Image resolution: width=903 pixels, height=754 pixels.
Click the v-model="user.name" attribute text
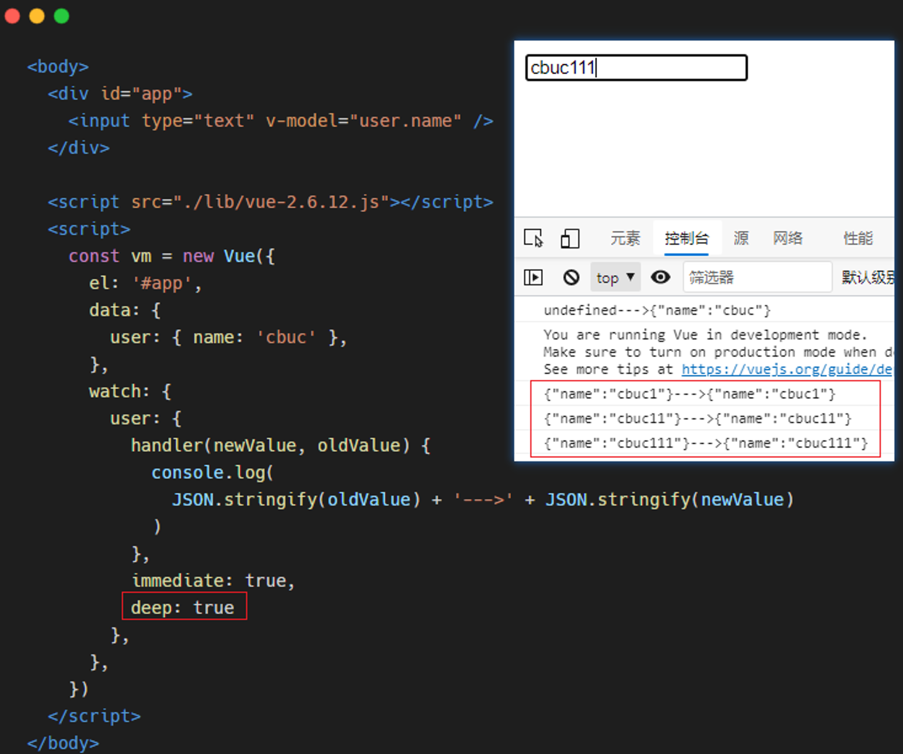[x=363, y=121]
